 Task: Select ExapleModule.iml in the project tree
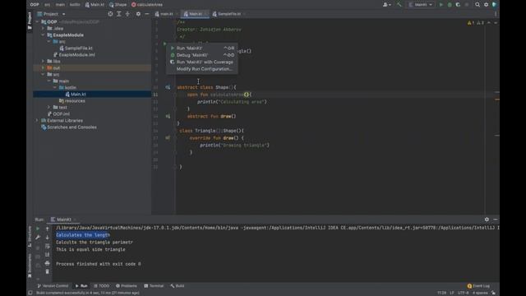[76, 55]
